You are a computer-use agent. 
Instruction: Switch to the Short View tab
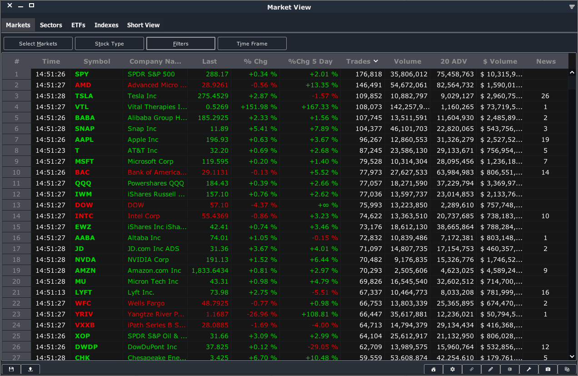[144, 25]
